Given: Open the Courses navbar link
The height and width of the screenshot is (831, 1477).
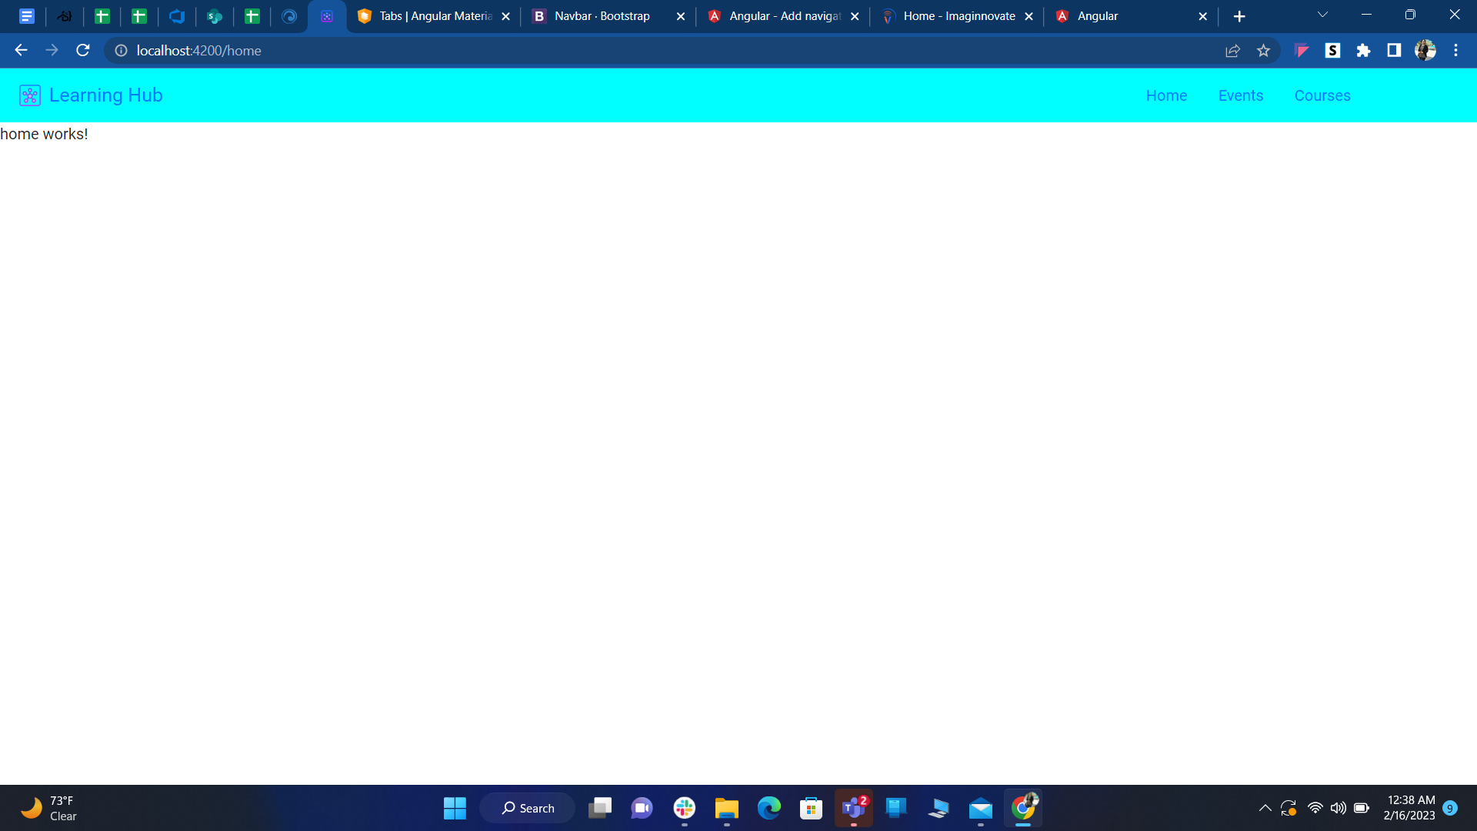Looking at the screenshot, I should coord(1322,95).
